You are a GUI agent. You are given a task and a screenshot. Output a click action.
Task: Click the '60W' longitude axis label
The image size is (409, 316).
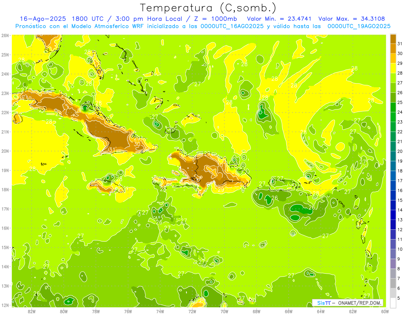click(385, 311)
